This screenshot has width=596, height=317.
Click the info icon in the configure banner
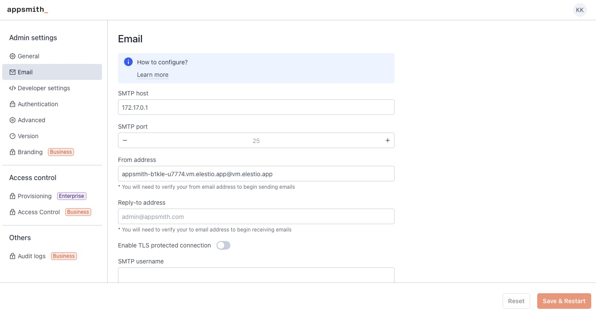[x=128, y=62]
